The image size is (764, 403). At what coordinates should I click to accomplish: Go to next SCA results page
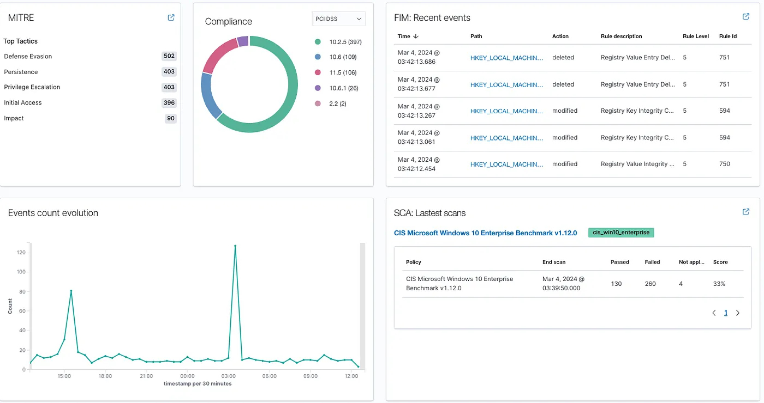tap(738, 313)
